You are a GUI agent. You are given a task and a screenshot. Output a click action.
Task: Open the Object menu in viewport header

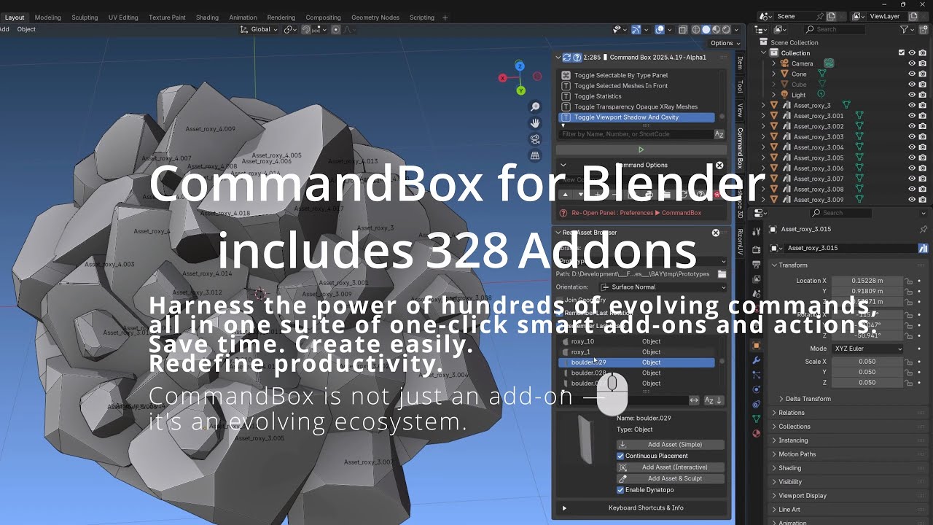26,29
